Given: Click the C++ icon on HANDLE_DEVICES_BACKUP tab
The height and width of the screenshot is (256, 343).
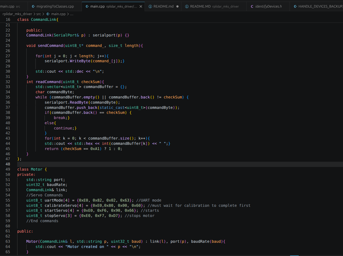Looking at the screenshot, I should coord(295,7).
